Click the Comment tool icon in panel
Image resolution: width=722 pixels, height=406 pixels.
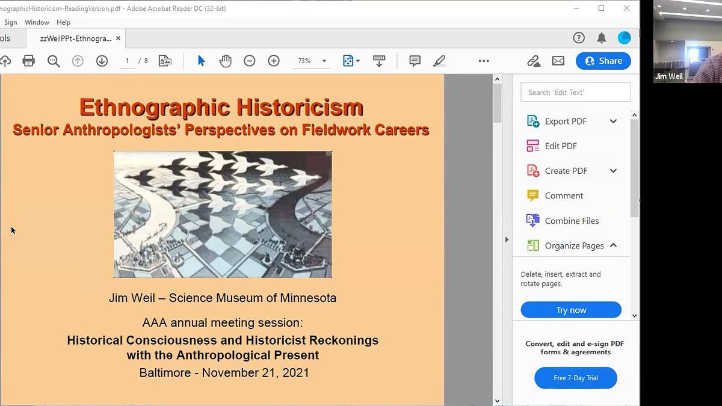point(532,195)
